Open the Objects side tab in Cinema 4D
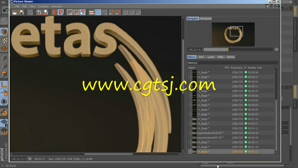The image size is (298, 168). coord(295,11)
